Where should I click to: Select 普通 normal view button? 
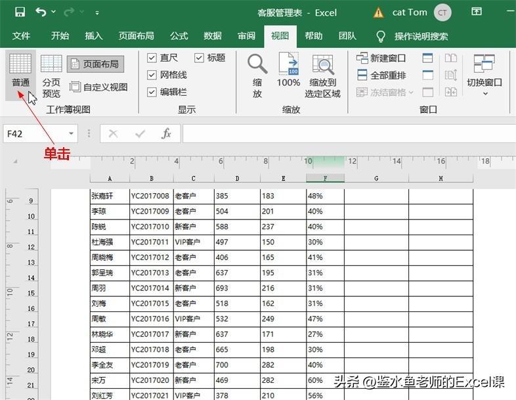[x=20, y=75]
